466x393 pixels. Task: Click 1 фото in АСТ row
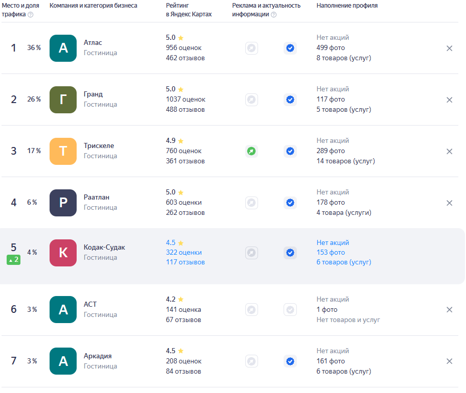point(327,310)
